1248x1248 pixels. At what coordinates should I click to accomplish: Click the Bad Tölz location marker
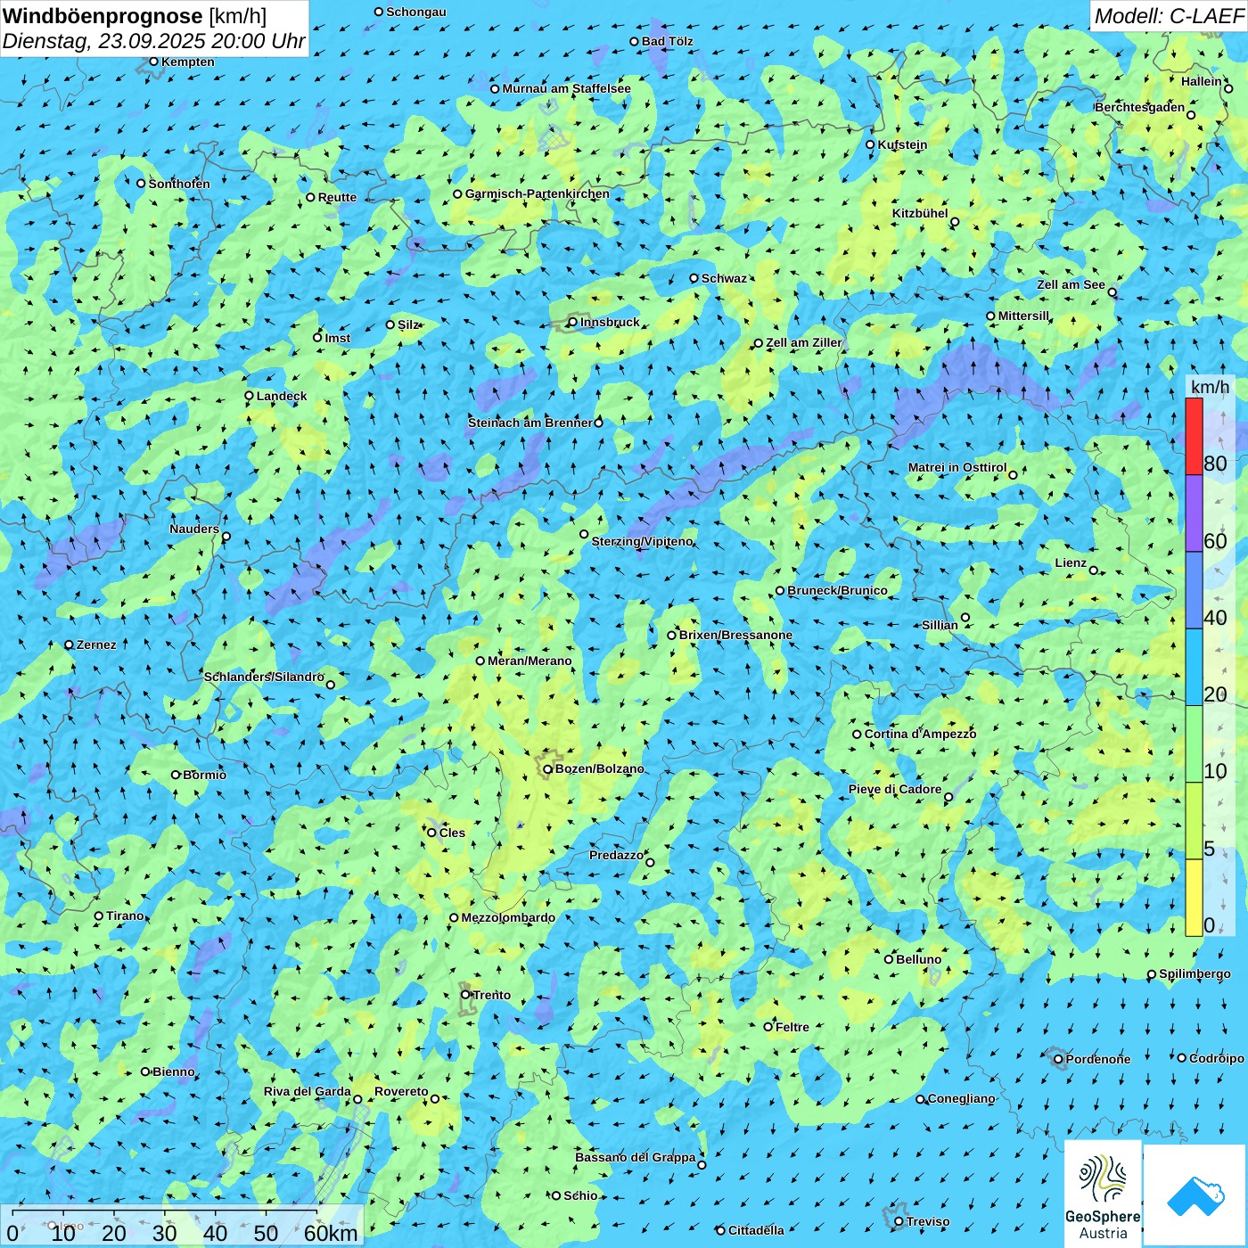[x=635, y=41]
